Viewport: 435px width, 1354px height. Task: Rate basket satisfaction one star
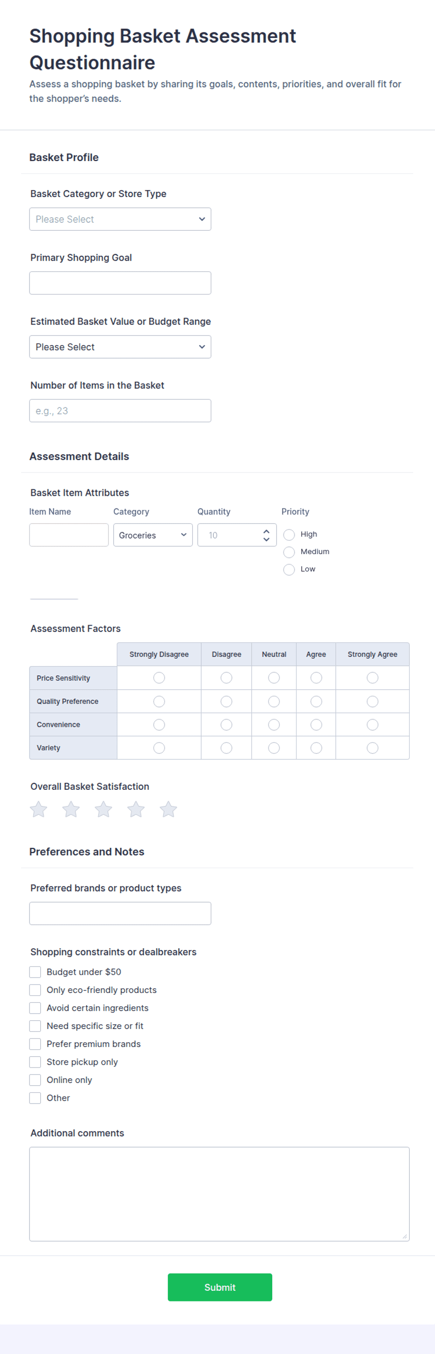(38, 809)
